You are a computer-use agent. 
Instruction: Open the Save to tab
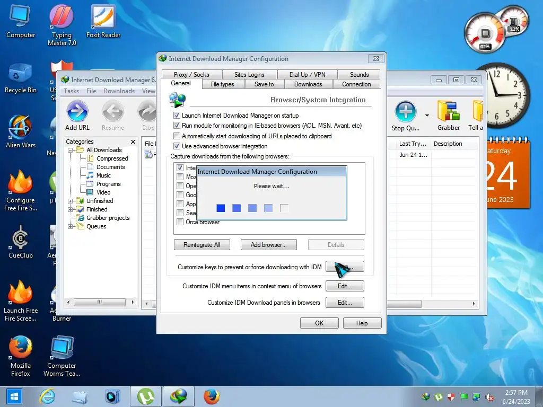[x=264, y=84]
